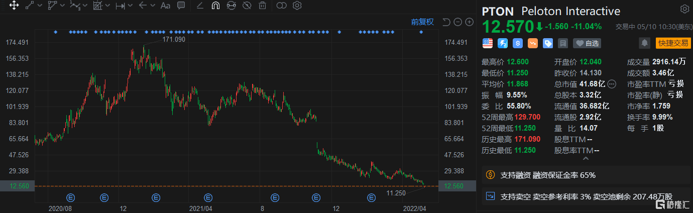Toggle the magnet snap mode
This screenshot has width=693, height=213.
coord(215,6)
